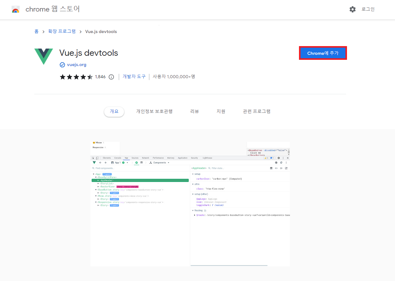Click the Chrome Web Store rainbow logo
395x281 pixels.
pyautogui.click(x=16, y=9)
